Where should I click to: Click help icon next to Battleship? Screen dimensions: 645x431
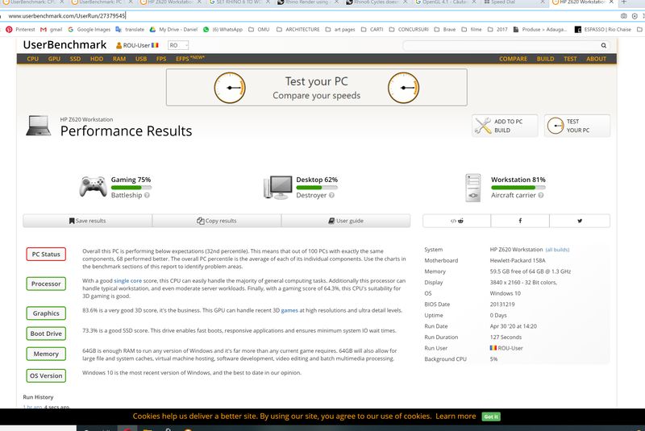pos(147,196)
